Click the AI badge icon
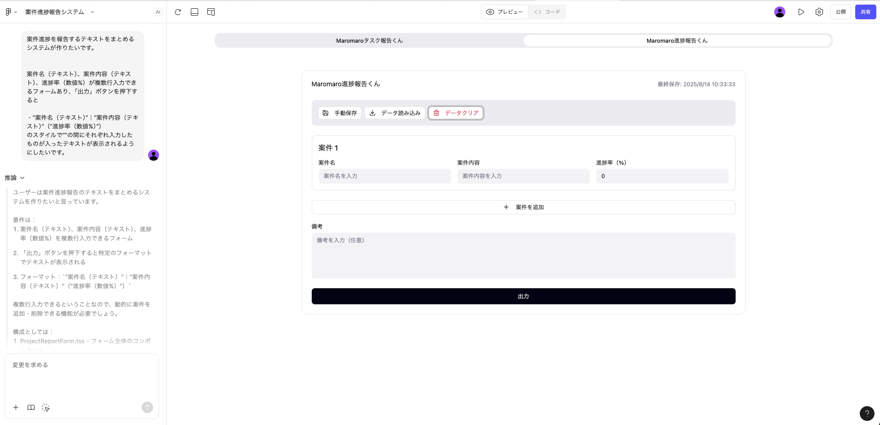This screenshot has width=880, height=425. pos(158,12)
